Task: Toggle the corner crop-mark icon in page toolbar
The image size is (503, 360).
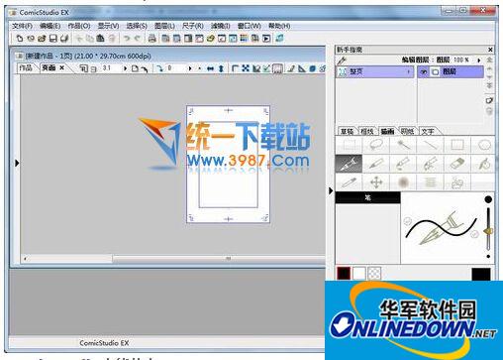Action: point(235,68)
